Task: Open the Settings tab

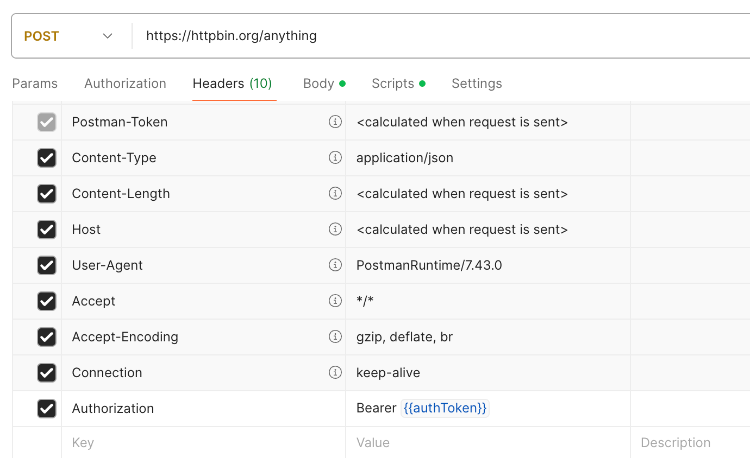Action: [477, 84]
